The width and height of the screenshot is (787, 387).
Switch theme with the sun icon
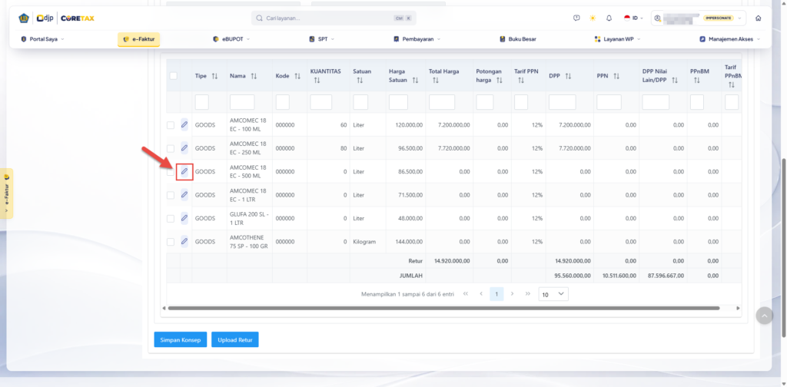pos(593,18)
